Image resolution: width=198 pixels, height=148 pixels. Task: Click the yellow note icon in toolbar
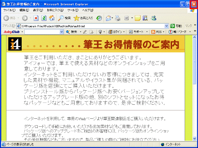pos(137,18)
